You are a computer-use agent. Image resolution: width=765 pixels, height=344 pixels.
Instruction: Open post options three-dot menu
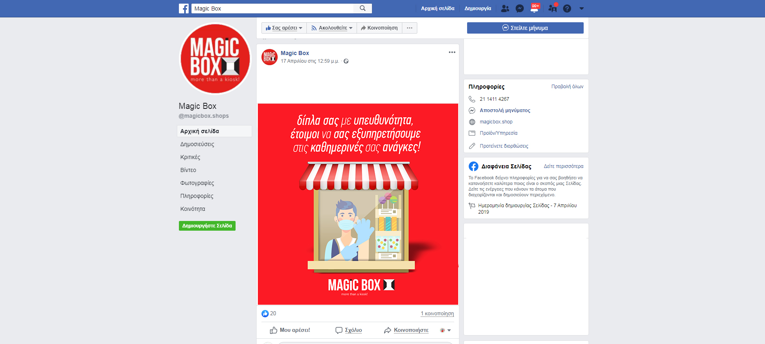452,52
